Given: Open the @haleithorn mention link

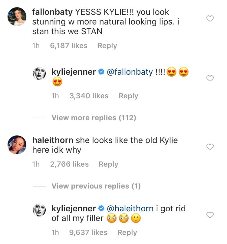Looking at the screenshot, I should tap(130, 209).
